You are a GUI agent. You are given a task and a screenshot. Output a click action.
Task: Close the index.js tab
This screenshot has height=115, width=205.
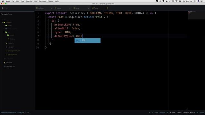pos(70,8)
